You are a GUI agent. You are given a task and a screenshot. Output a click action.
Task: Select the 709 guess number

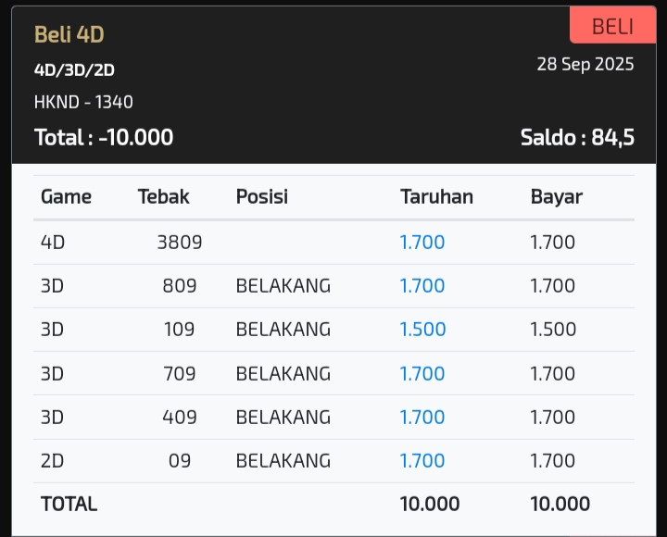point(179,373)
